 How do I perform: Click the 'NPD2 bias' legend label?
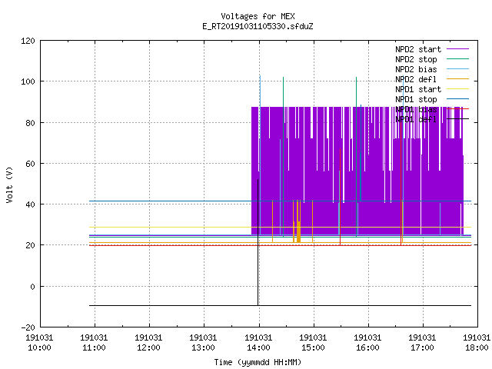[x=416, y=69]
